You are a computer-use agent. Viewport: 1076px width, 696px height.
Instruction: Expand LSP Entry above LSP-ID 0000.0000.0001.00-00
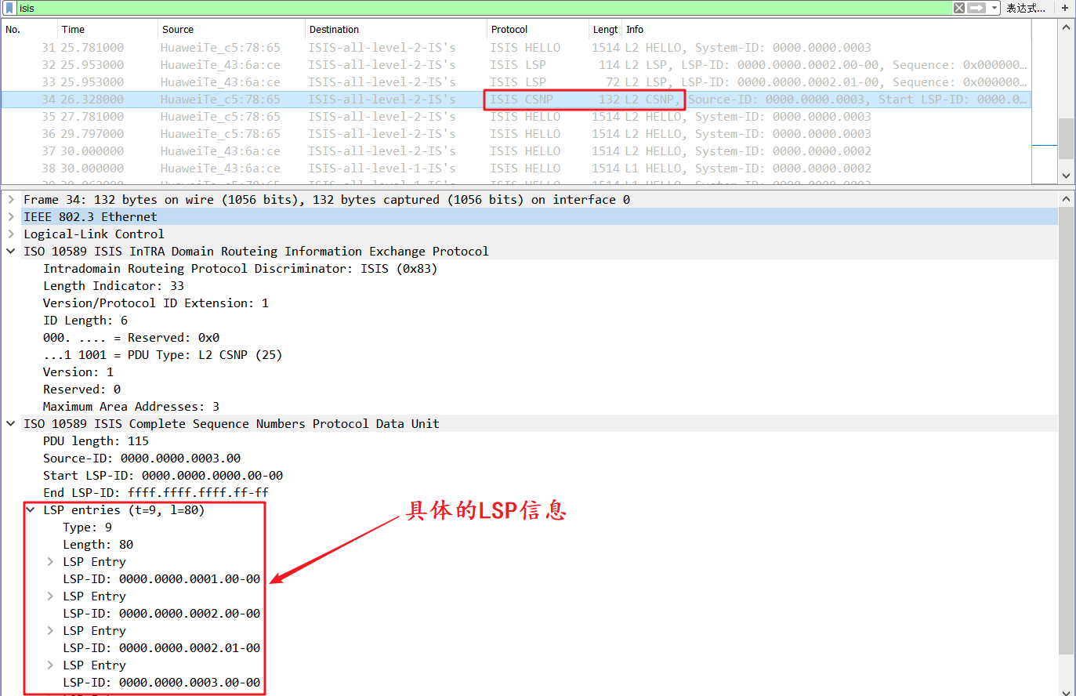click(x=50, y=562)
